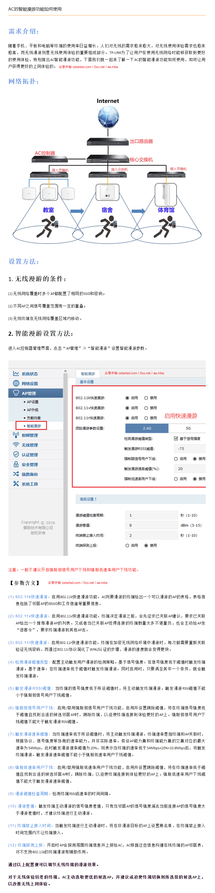This screenshot has width=215, height=893.
Task: Click the AC控制器 device image
Action: (49, 160)
